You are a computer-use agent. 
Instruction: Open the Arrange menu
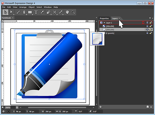click(23, 7)
